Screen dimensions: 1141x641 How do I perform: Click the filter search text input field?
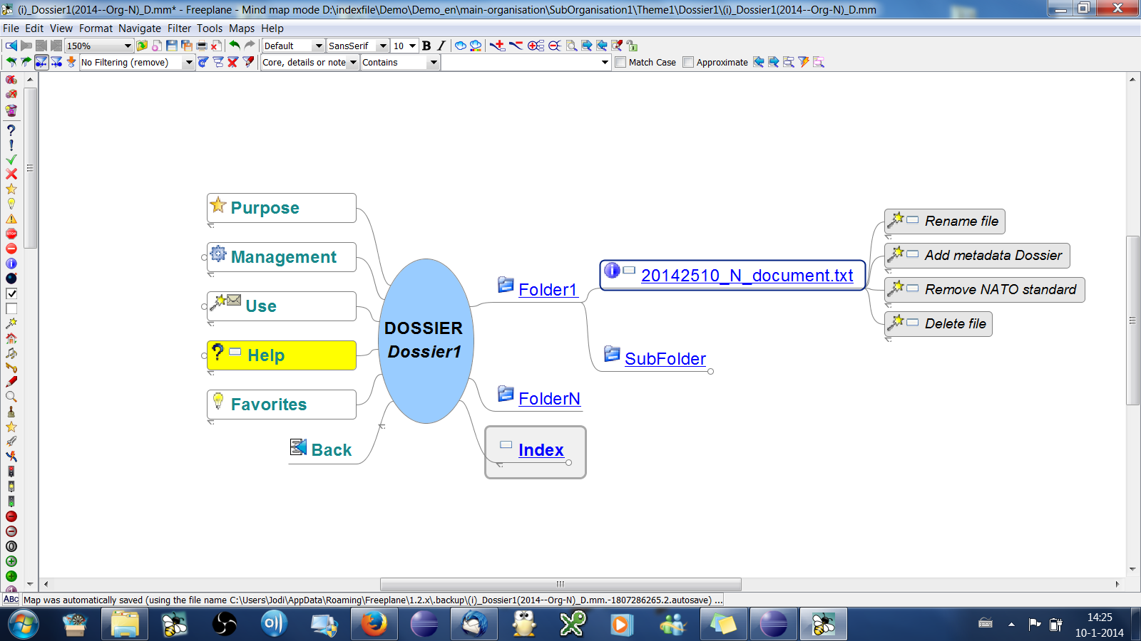coord(521,63)
